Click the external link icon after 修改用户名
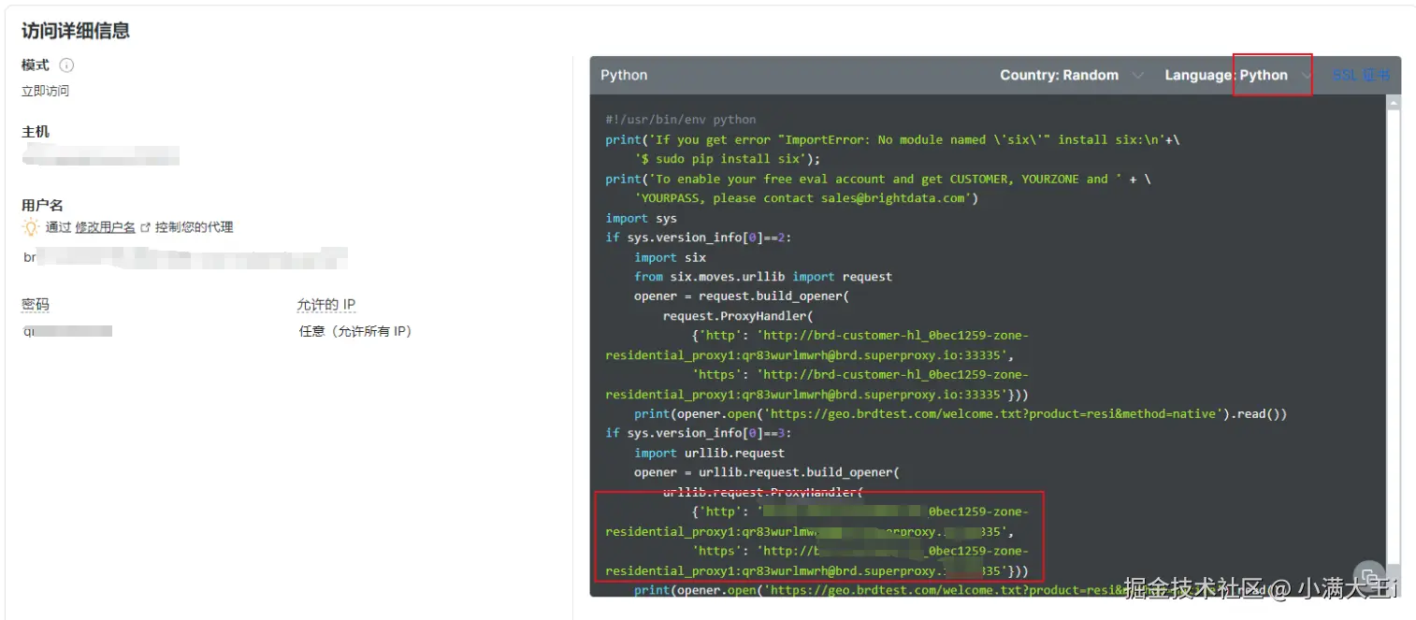The height and width of the screenshot is (620, 1416). (x=145, y=227)
